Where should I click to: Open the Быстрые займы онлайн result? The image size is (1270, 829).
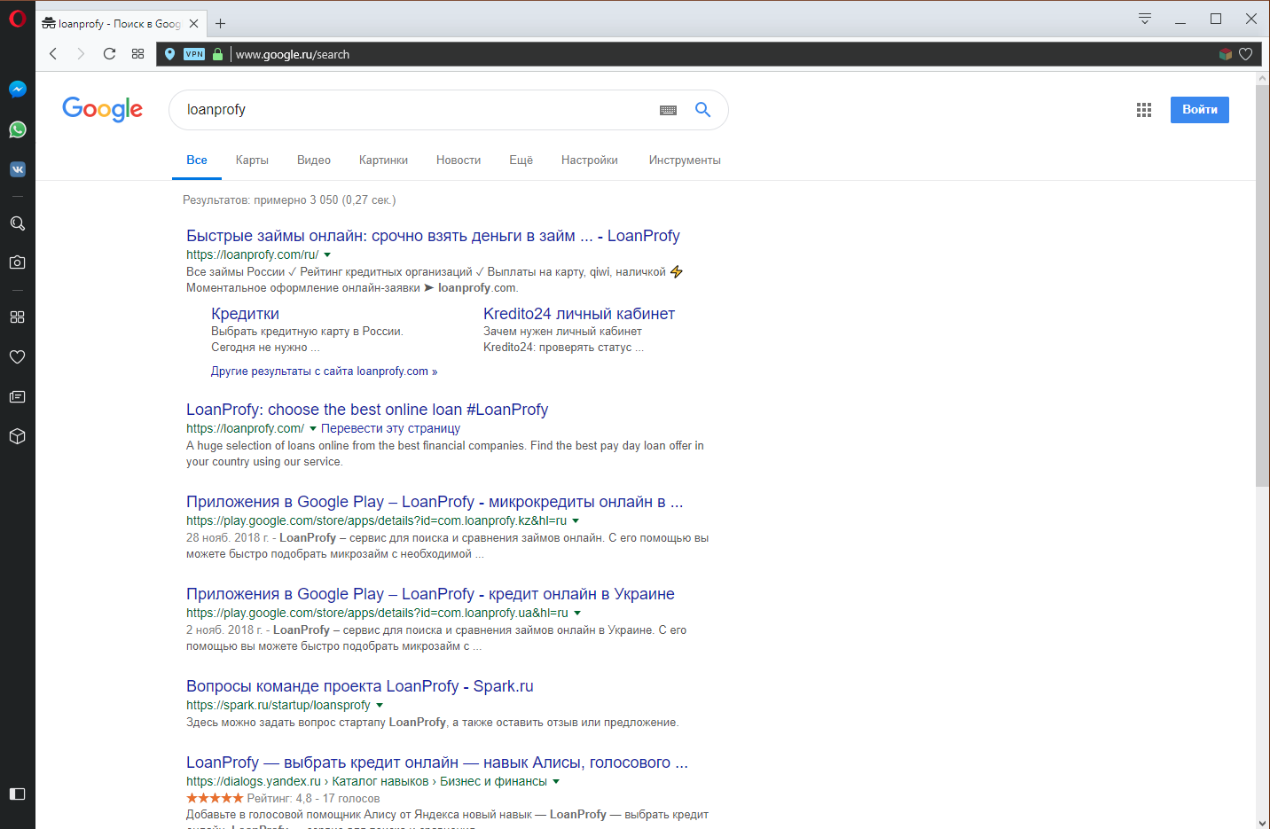tap(433, 236)
